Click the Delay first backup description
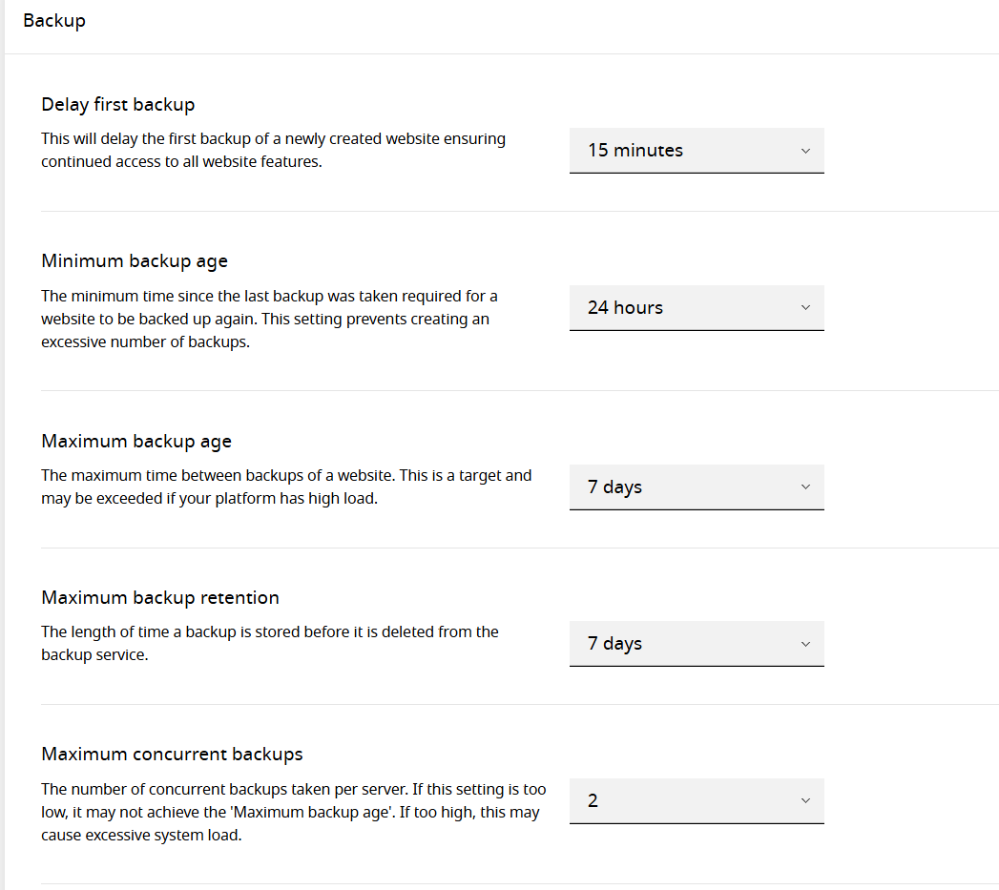This screenshot has width=999, height=890. tap(273, 150)
